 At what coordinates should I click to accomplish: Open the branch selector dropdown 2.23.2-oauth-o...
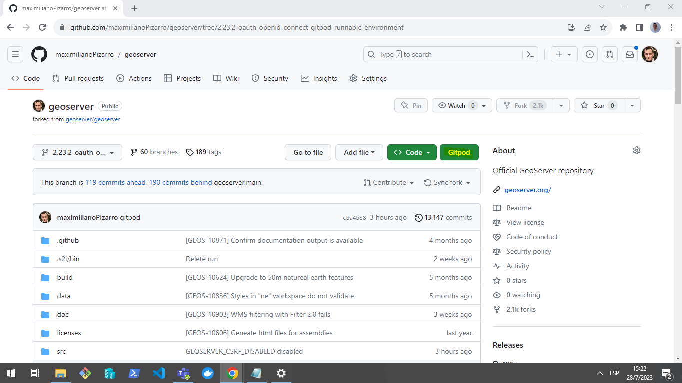click(77, 152)
